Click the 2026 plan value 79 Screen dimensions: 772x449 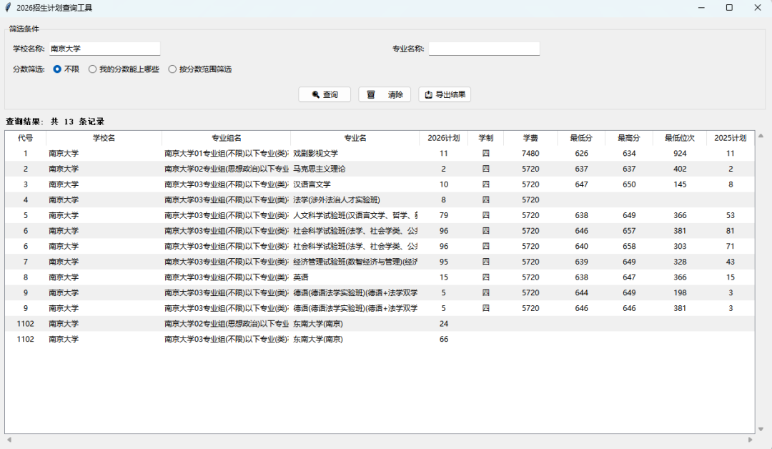point(444,216)
